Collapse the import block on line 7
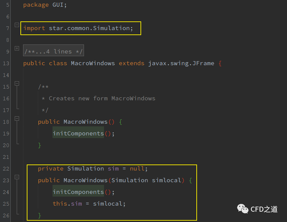 click(x=17, y=25)
